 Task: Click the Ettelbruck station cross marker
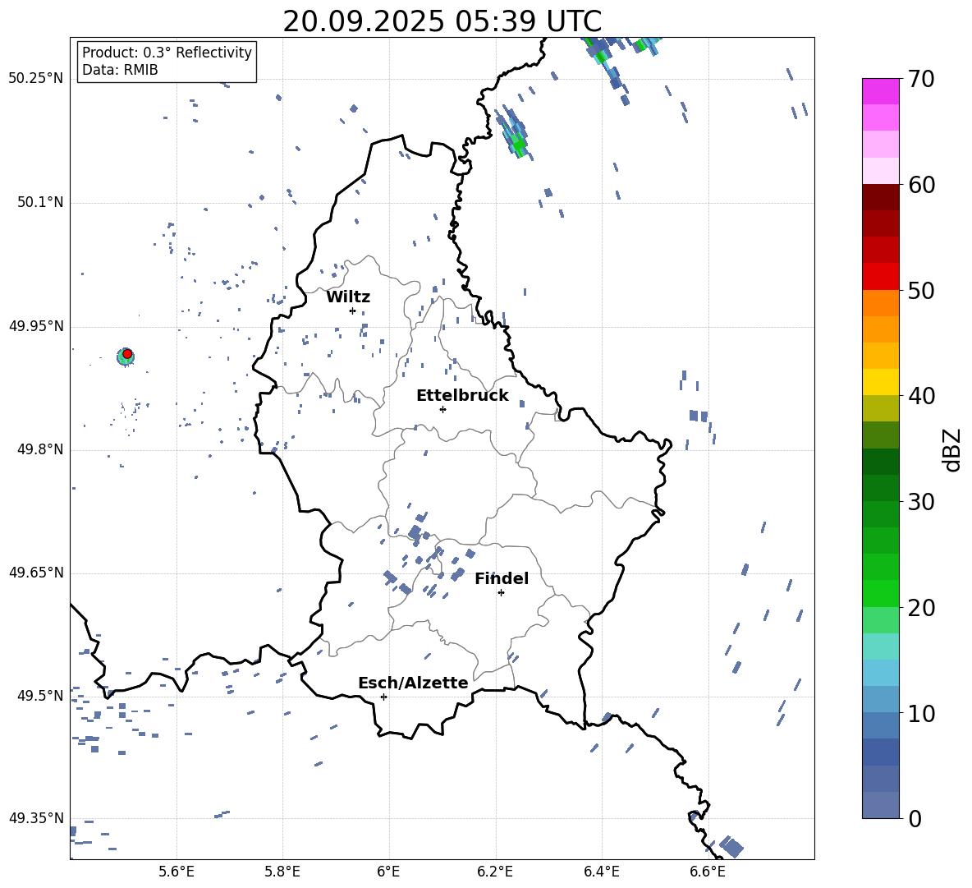442,409
